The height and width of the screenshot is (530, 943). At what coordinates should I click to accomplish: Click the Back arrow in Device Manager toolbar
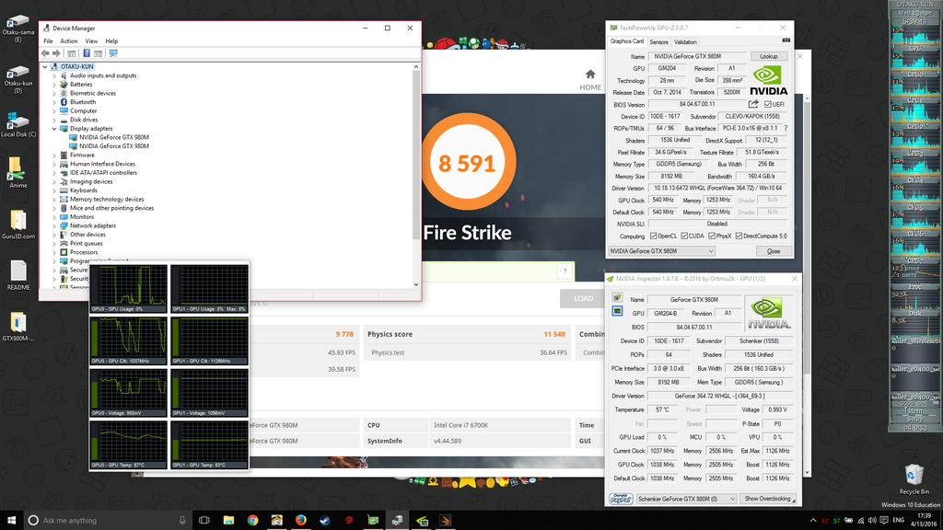coord(45,53)
